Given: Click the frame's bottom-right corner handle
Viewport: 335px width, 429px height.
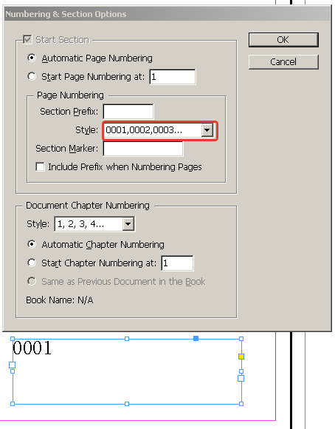Looking at the screenshot, I should (x=241, y=404).
